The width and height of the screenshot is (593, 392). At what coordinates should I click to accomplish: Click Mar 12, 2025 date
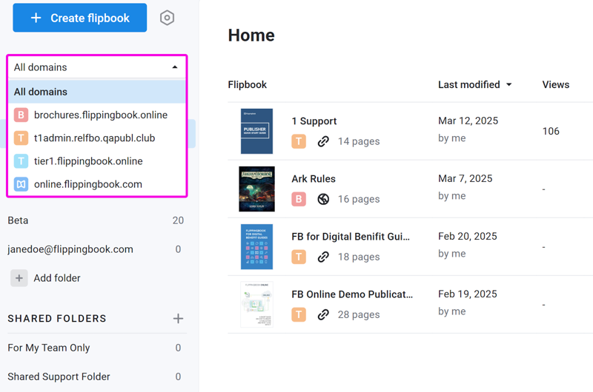pos(468,121)
